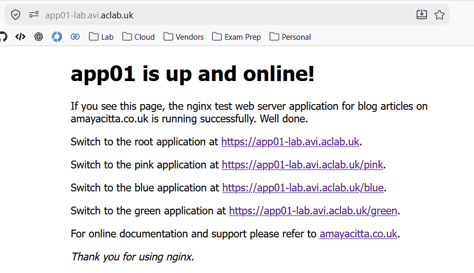Go to the pink application link

(x=302, y=165)
